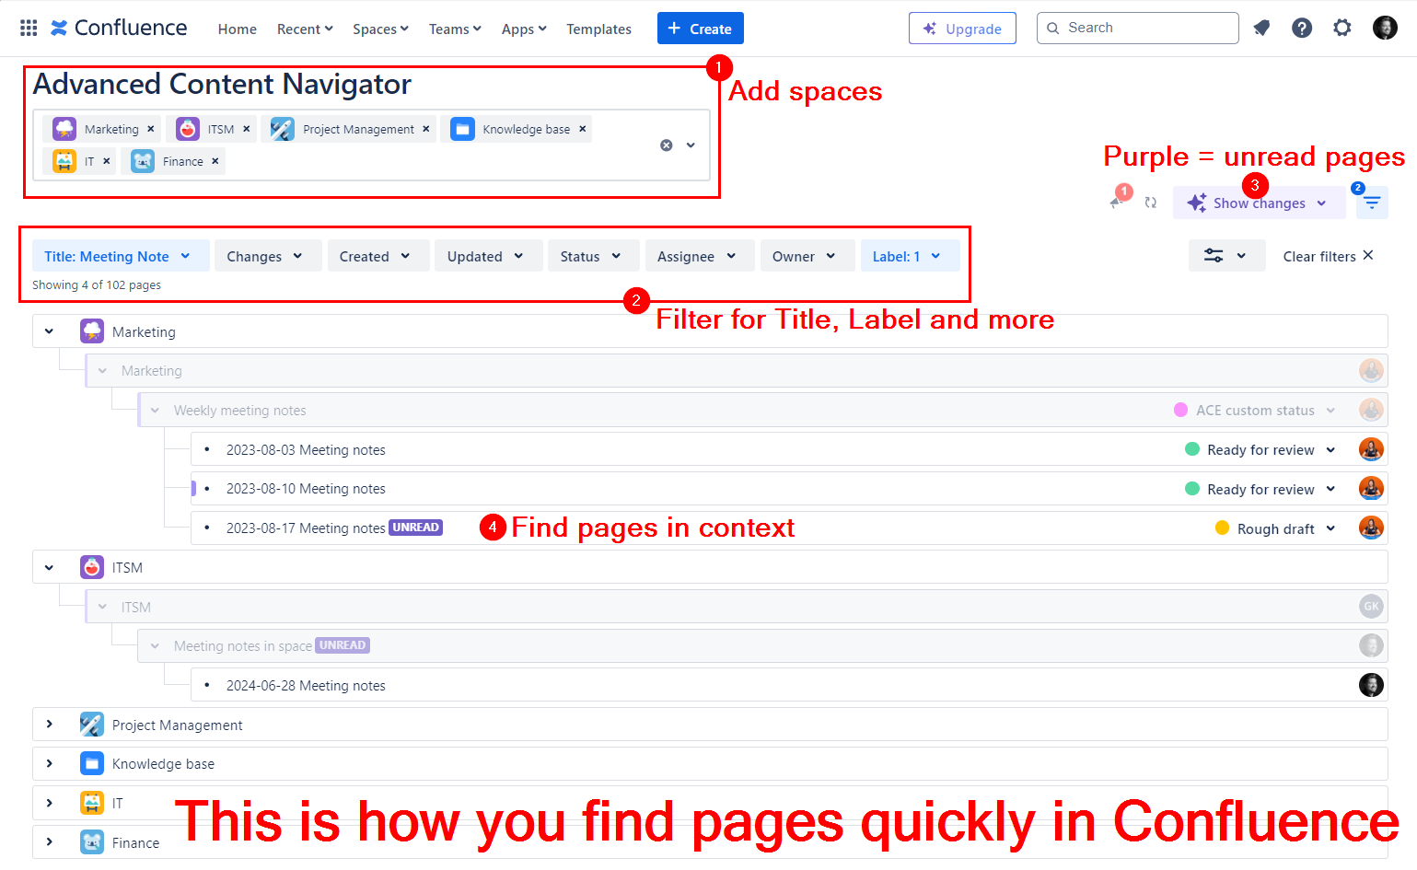
Task: Remove the IT space chip
Action: point(107,161)
